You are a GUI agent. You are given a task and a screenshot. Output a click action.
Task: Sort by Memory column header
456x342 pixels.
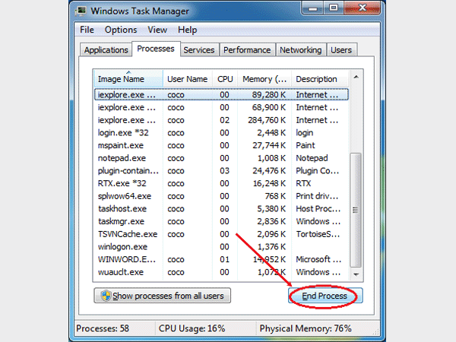[264, 79]
